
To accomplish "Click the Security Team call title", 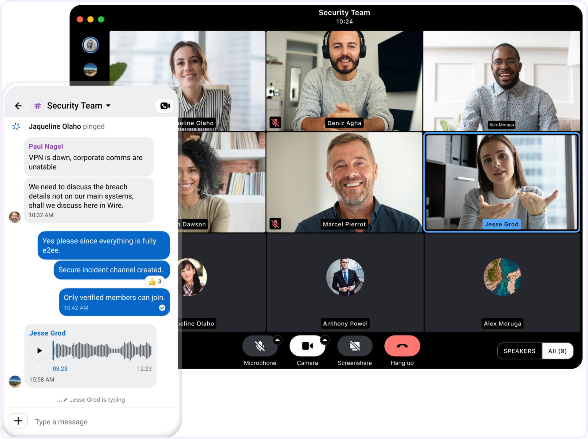I will point(344,13).
